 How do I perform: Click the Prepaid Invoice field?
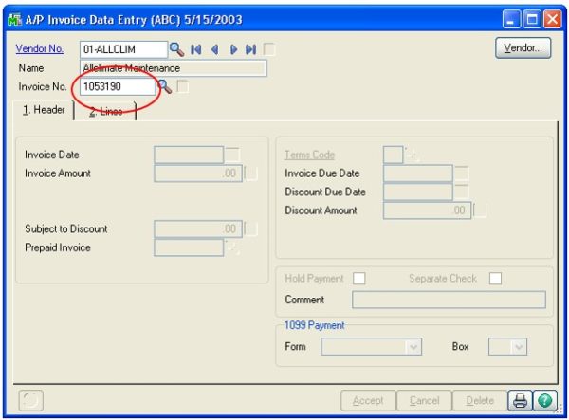coord(189,247)
